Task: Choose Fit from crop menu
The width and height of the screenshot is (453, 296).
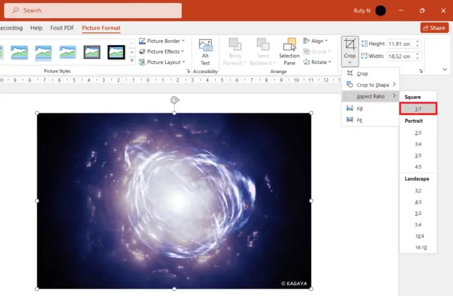Action: (x=370, y=120)
